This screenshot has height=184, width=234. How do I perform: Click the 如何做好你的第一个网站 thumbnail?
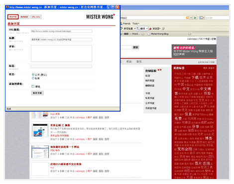tap(40, 152)
